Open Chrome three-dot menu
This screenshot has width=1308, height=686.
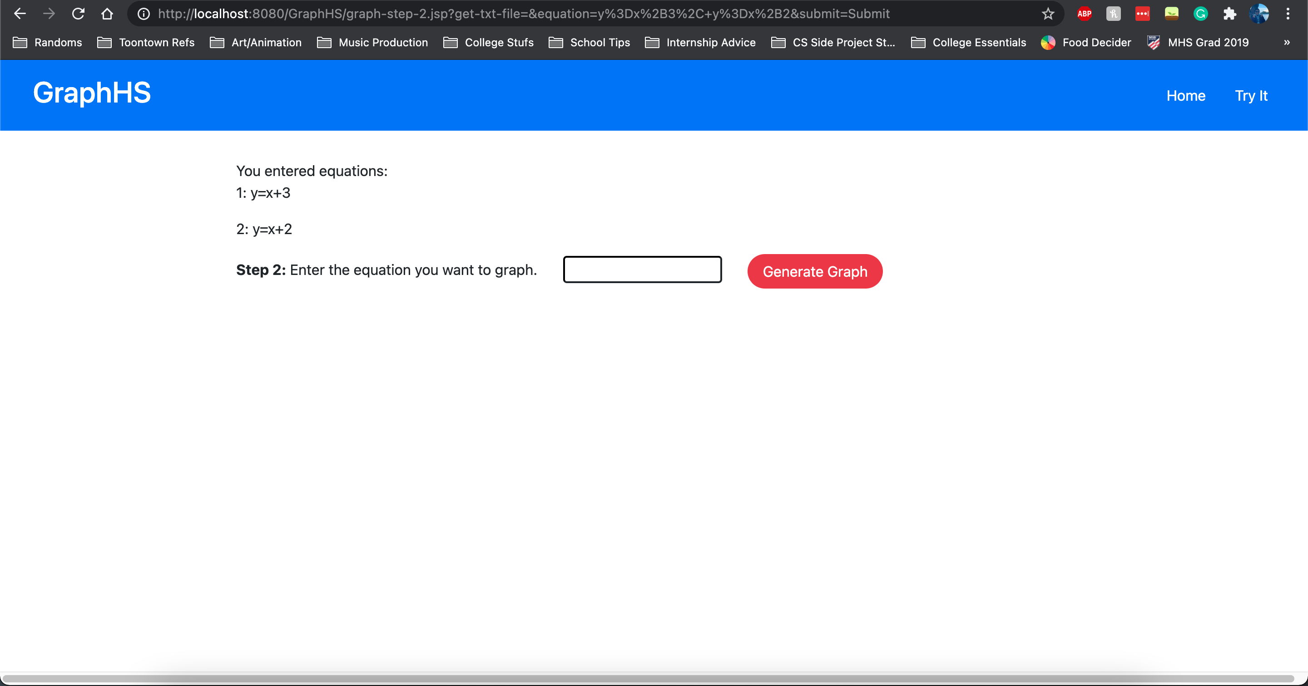[x=1288, y=14]
